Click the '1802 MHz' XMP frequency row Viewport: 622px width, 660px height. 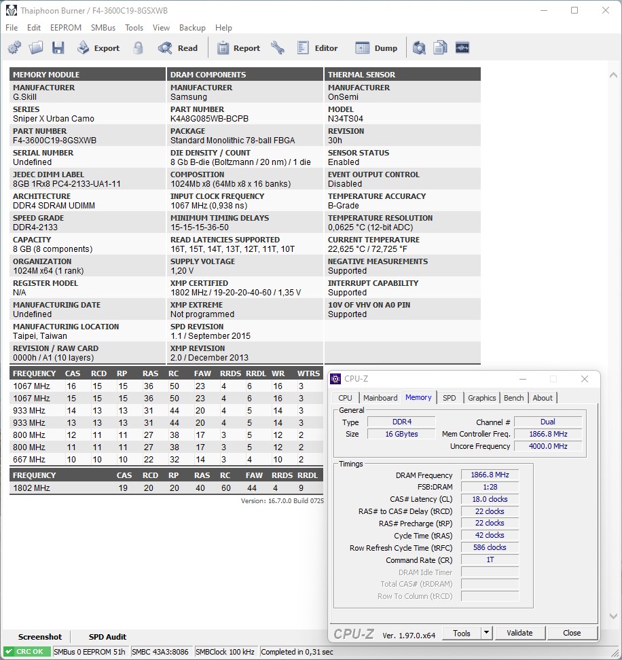point(166,488)
